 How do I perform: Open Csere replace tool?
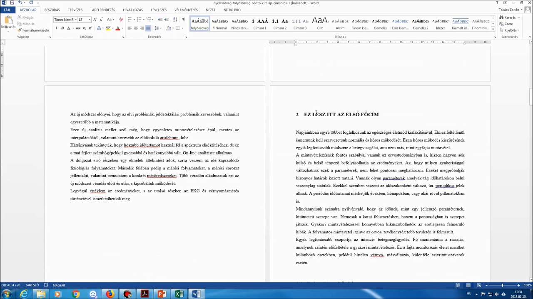pos(506,24)
